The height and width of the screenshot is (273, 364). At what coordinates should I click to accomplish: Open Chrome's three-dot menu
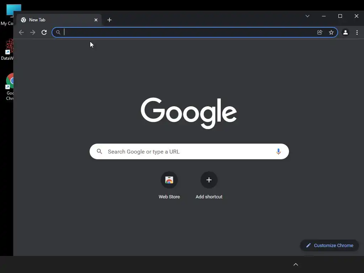coord(357,32)
